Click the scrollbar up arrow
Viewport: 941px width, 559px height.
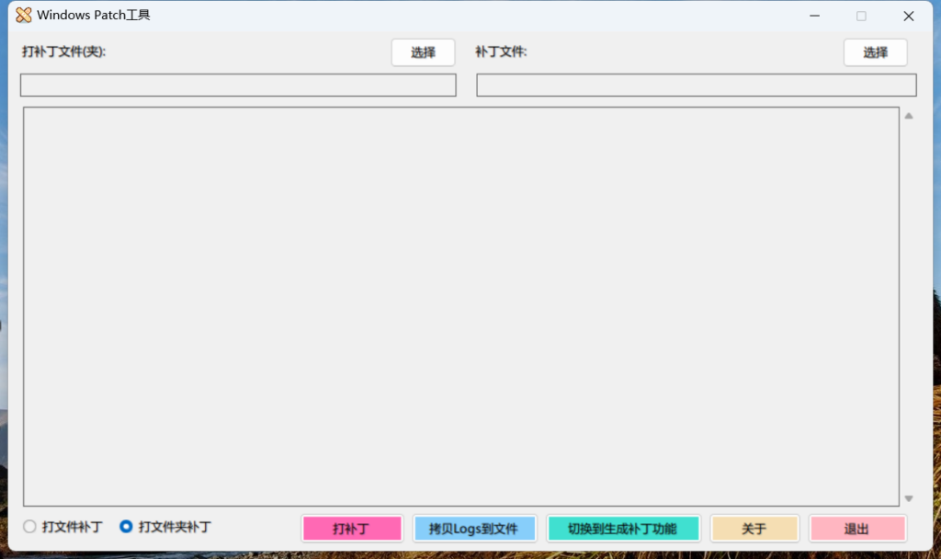[x=909, y=115]
